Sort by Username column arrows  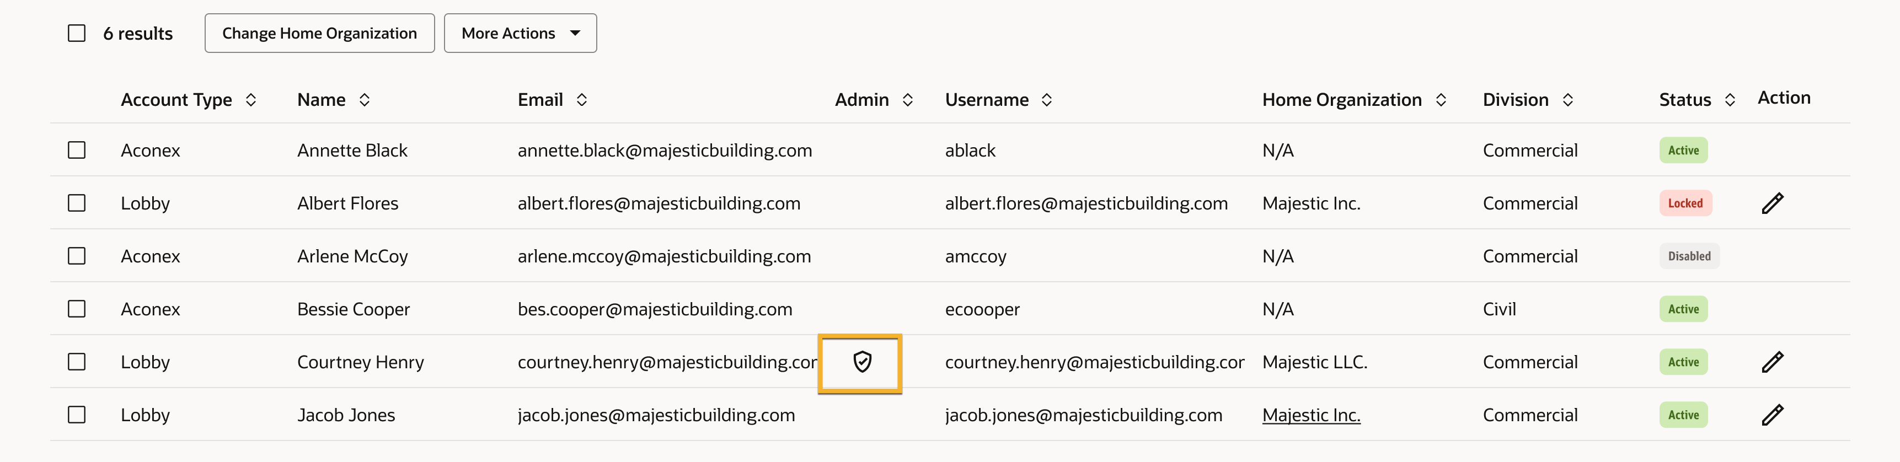(x=1047, y=99)
